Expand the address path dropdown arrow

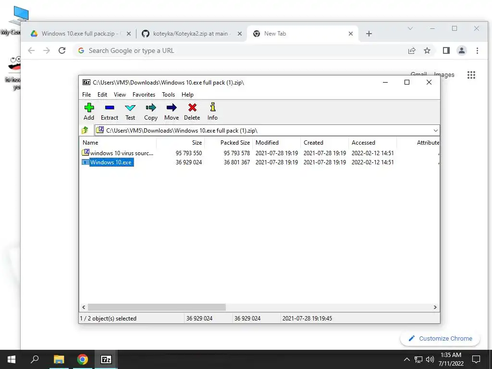pyautogui.click(x=435, y=131)
